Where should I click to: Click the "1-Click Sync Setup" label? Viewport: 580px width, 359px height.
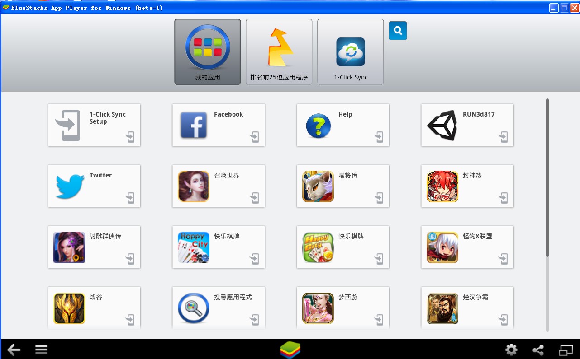tap(108, 118)
